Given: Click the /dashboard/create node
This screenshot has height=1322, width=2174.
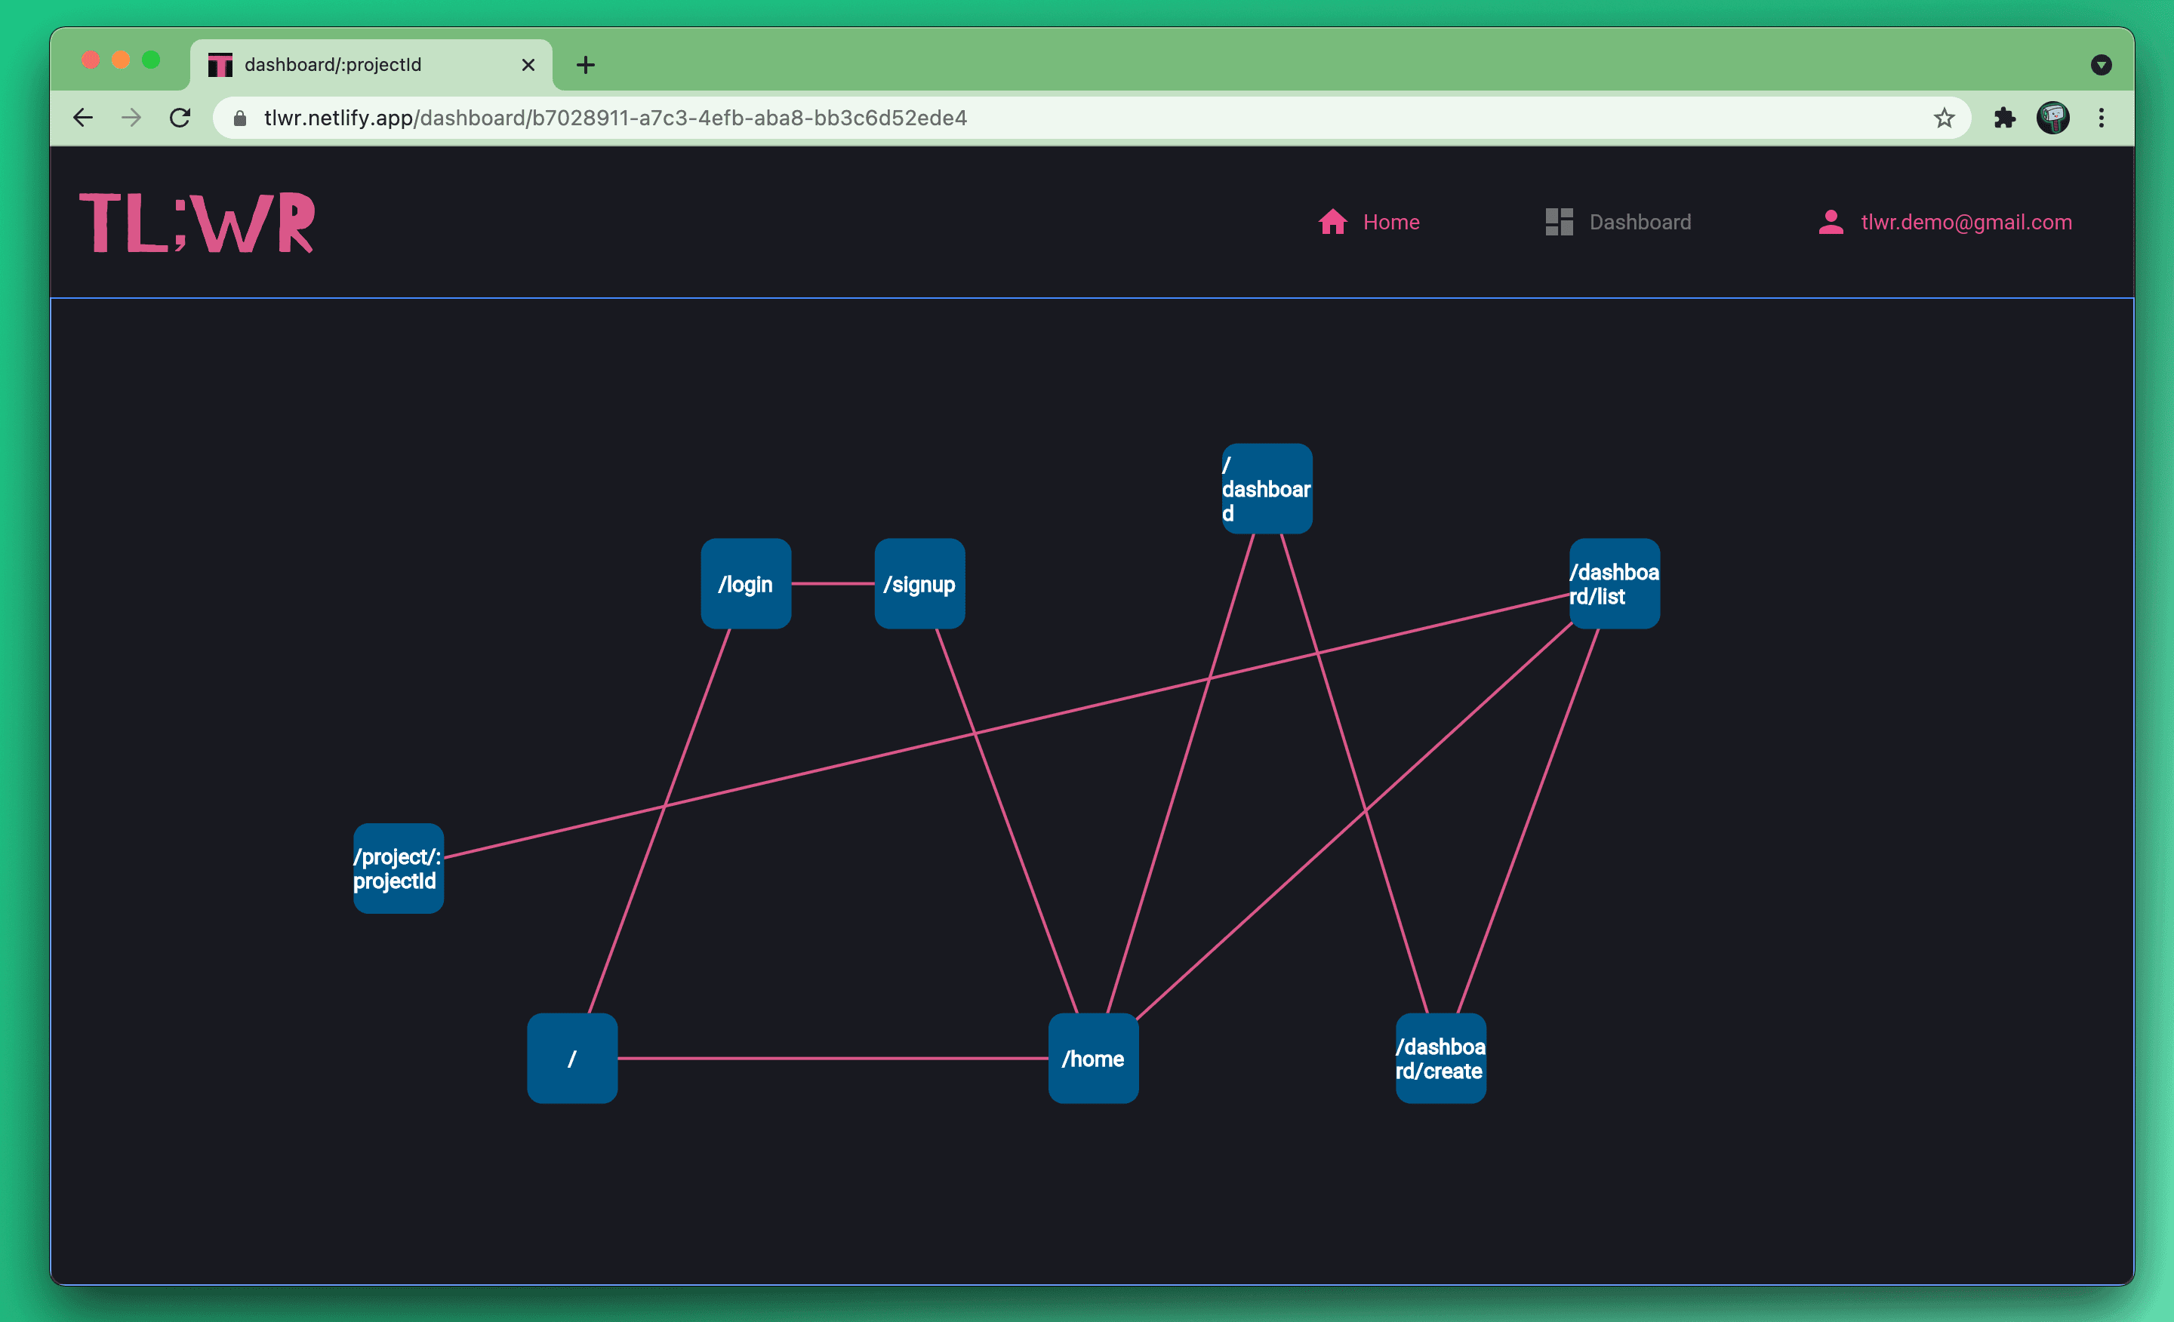Looking at the screenshot, I should coord(1440,1059).
